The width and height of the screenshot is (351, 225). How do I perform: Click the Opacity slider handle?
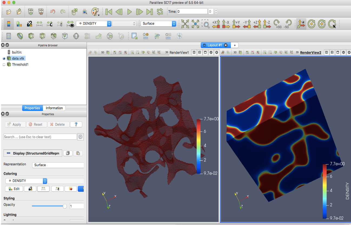click(x=65, y=206)
